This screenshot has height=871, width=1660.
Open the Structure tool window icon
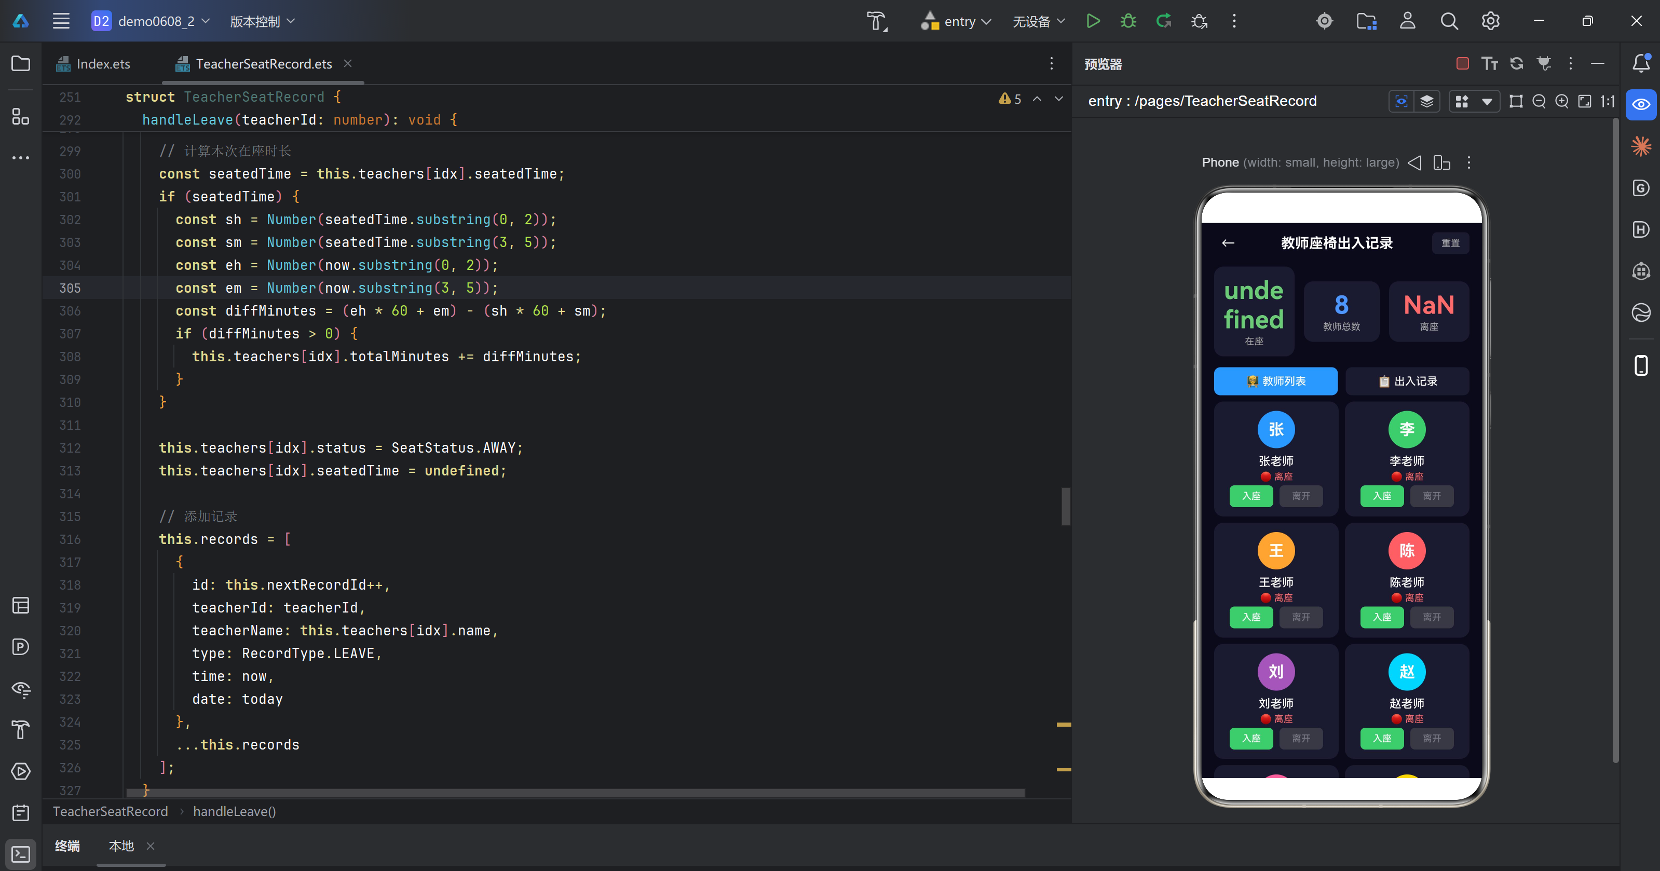[x=21, y=117]
